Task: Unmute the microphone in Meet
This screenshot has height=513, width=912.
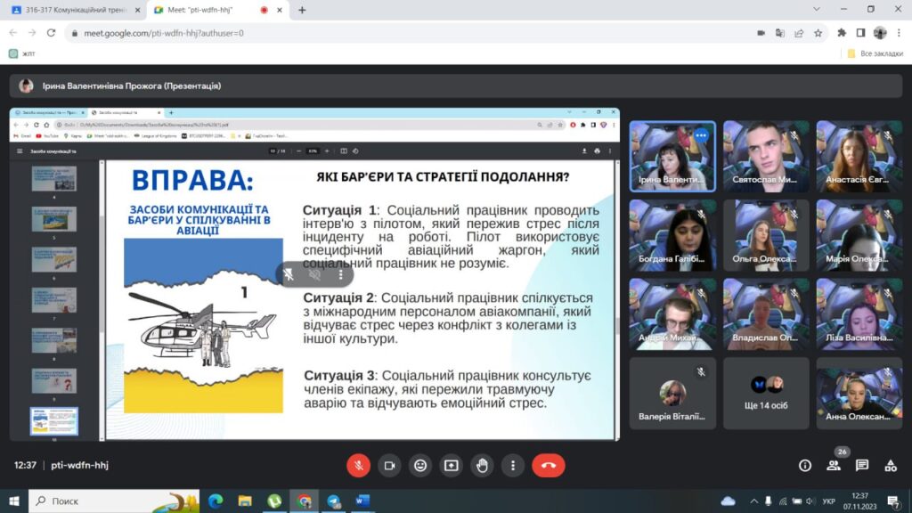Action: [358, 465]
